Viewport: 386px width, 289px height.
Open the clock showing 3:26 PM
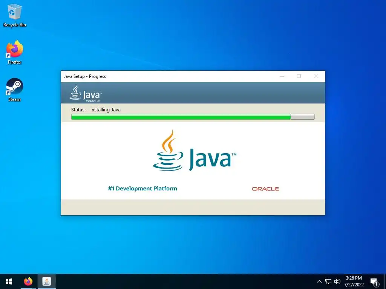tap(354, 281)
